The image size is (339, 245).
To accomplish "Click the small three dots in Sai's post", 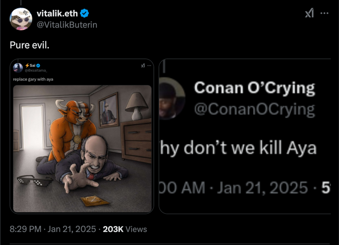I will pyautogui.click(x=149, y=66).
